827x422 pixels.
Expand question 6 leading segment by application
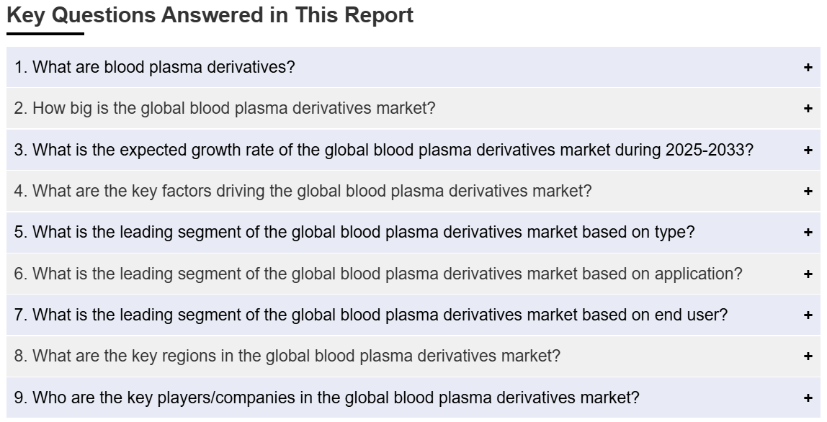pyautogui.click(x=413, y=274)
